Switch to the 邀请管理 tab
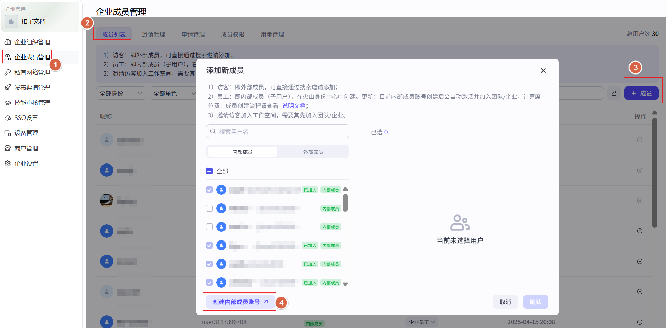 (153, 34)
